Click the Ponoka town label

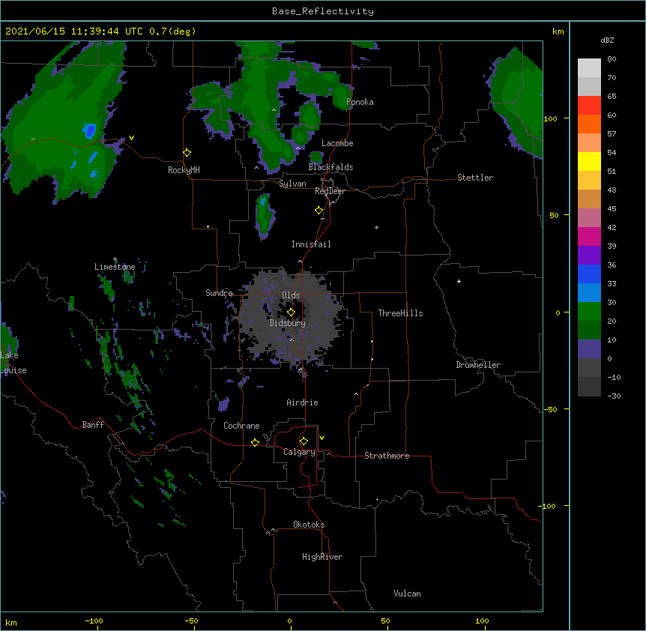point(360,102)
